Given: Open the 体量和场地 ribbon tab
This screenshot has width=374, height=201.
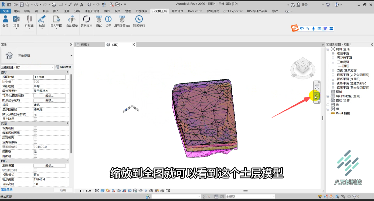Looking at the screenshot, I should 92,11.
